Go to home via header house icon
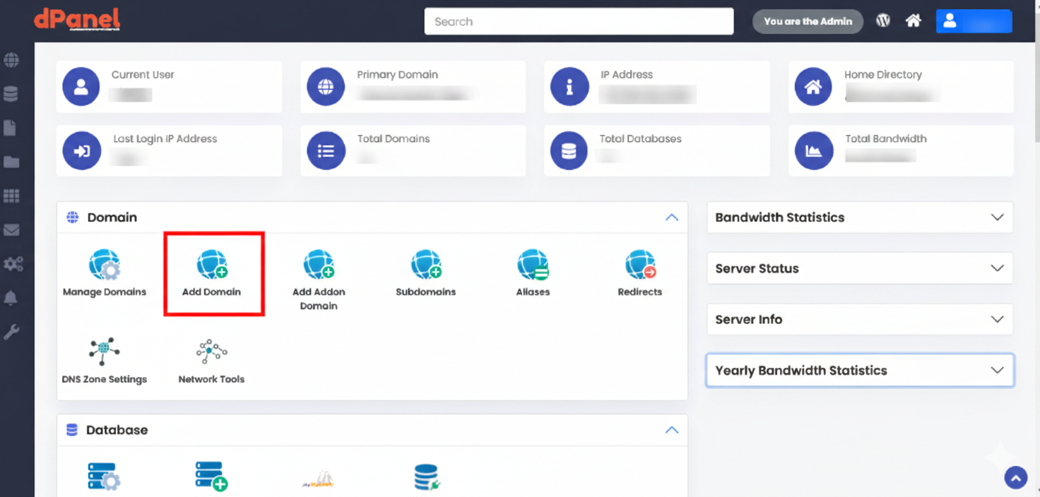The height and width of the screenshot is (497, 1040). 914,21
